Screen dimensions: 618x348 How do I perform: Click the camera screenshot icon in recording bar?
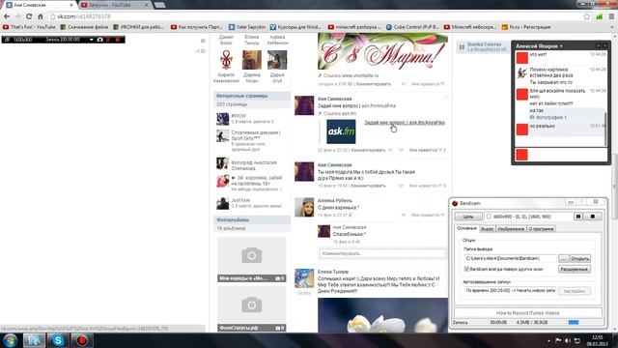(99, 40)
